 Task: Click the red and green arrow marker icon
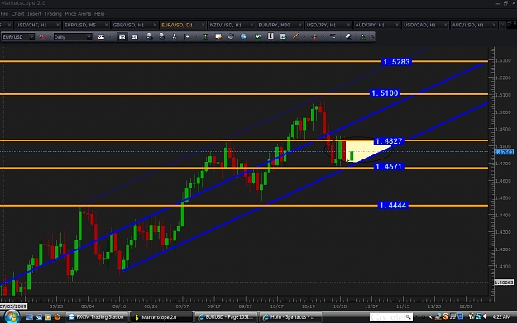pyautogui.click(x=314, y=37)
